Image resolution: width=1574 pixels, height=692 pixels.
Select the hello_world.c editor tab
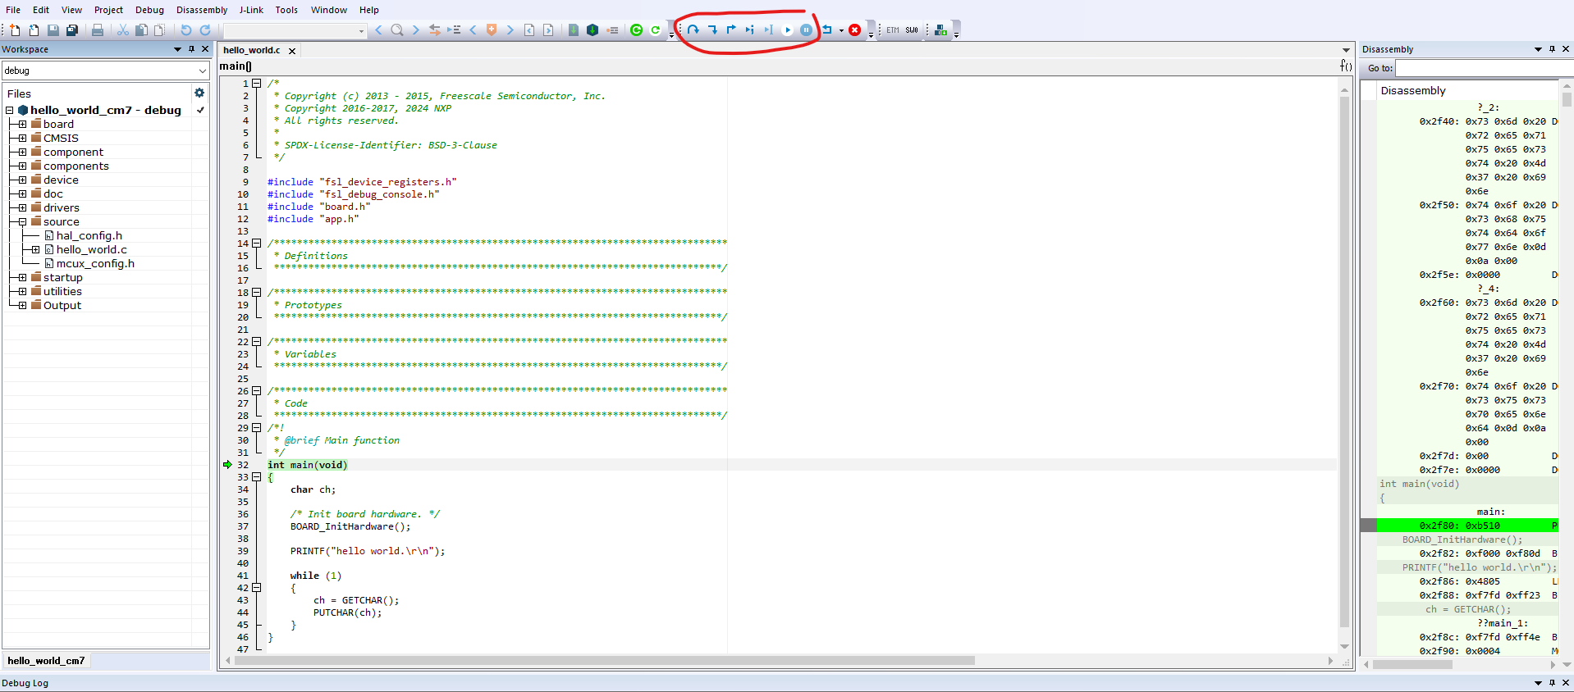click(252, 50)
